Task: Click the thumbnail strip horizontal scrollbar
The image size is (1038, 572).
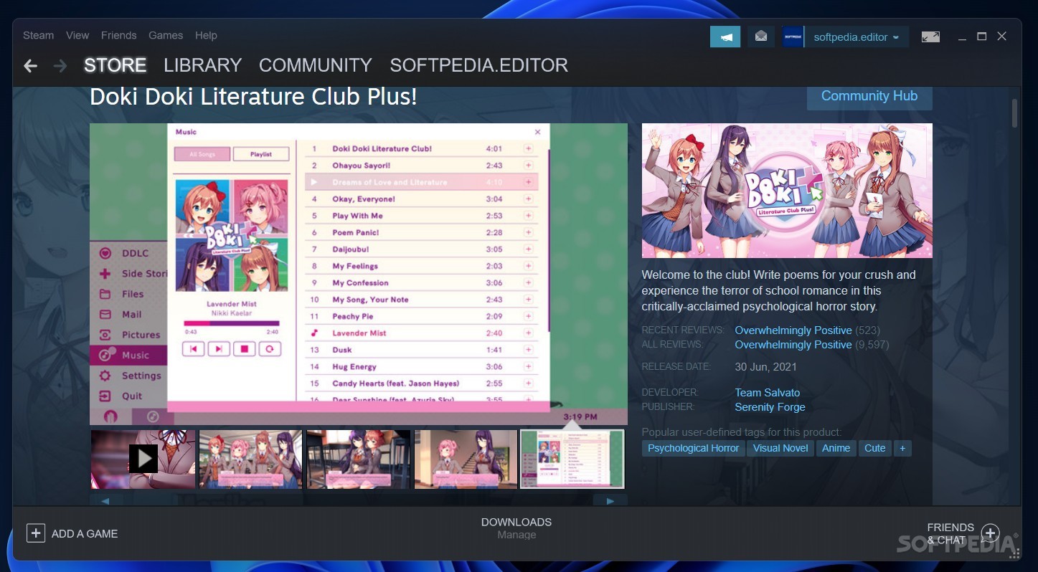Action: pos(359,500)
